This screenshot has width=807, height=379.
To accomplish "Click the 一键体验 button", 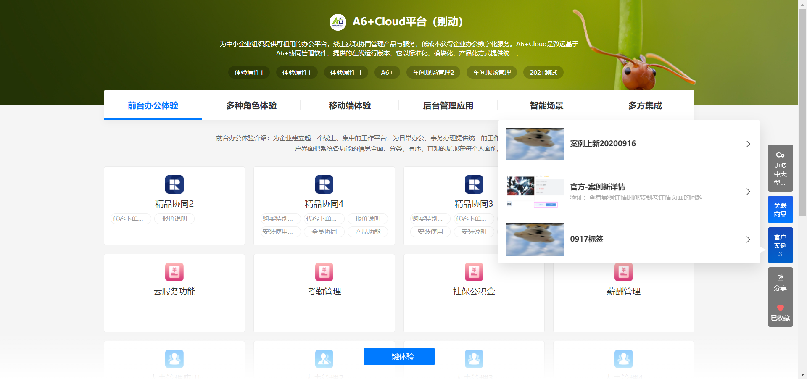I will [x=399, y=356].
